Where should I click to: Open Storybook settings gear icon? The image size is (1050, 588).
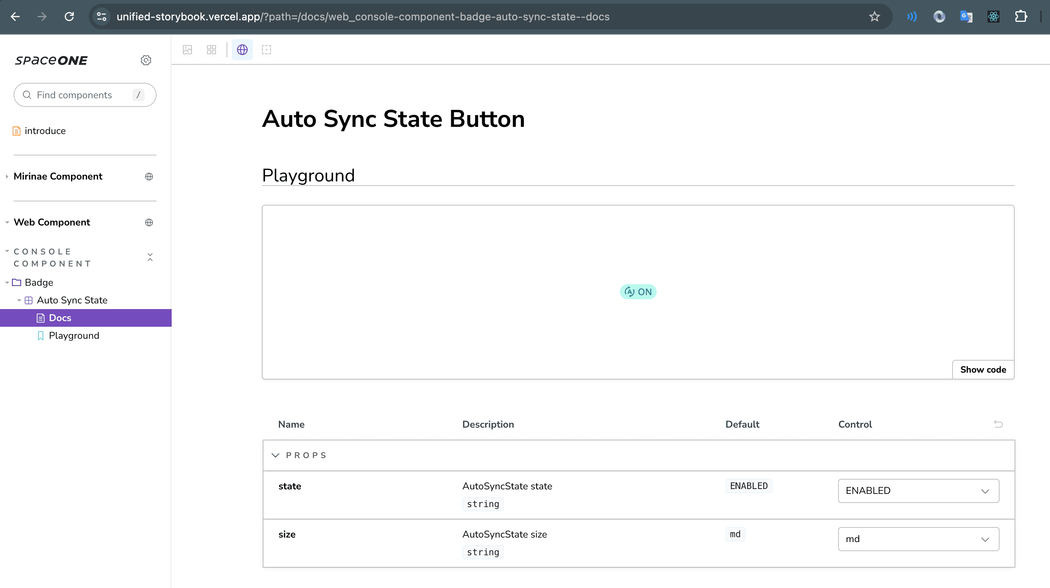[x=146, y=60]
